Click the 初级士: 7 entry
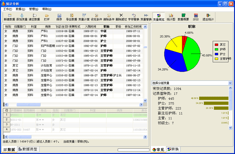Screen dimensions: 235x154 (166, 123)
